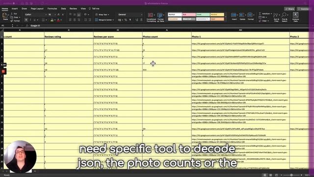Apply the yellow fill color bucket
This screenshot has height=177, width=314.
click(x=52, y=20)
